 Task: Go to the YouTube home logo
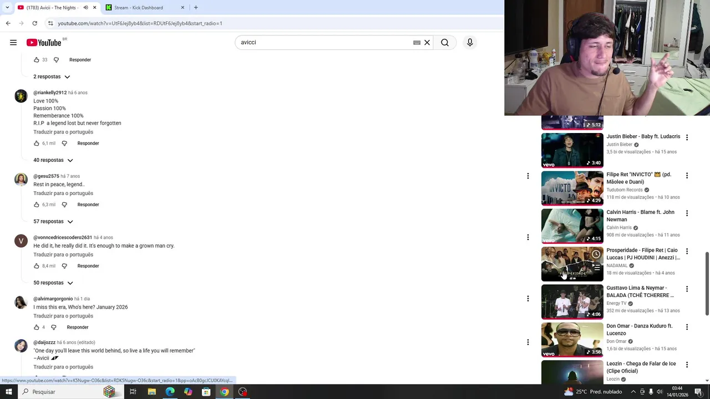click(44, 43)
